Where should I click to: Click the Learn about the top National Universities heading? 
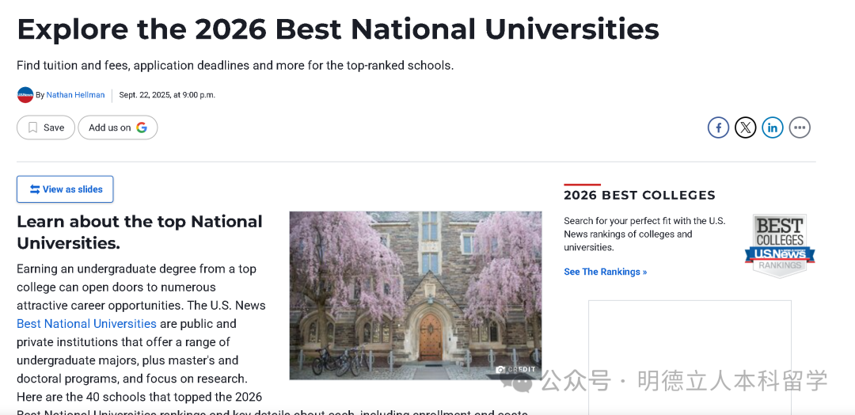[139, 232]
